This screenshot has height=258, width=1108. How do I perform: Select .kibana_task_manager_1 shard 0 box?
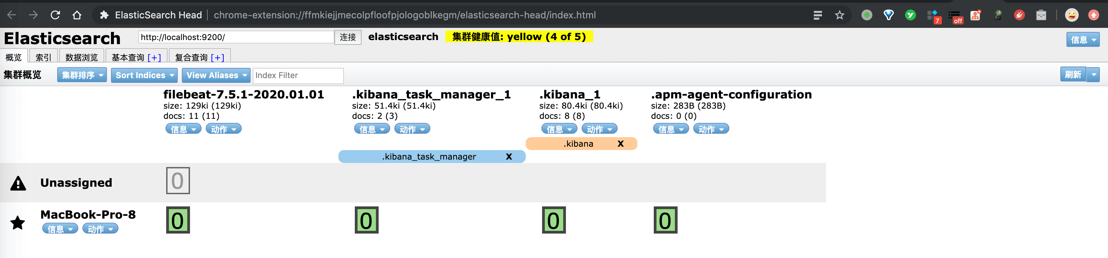click(366, 220)
